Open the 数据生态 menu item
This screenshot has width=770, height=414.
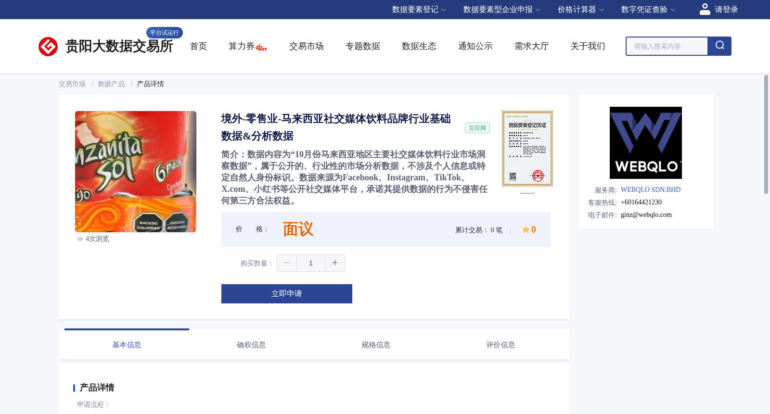(x=419, y=46)
